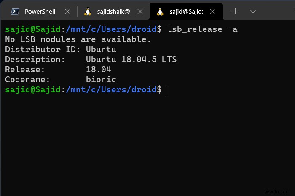Click the Tux icon on the active sajid@Sajid: tab
The image size is (295, 196).
coord(160,12)
